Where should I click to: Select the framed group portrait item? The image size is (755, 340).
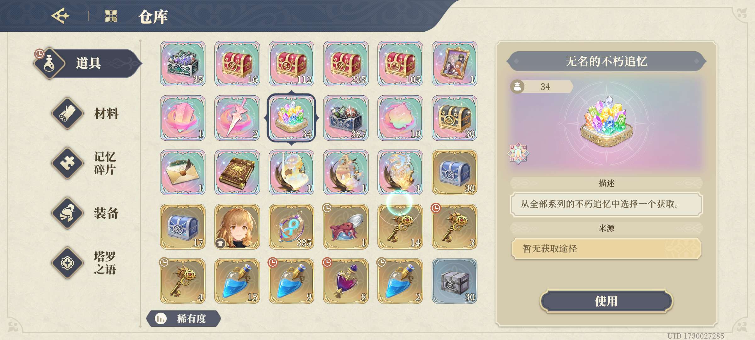click(454, 64)
